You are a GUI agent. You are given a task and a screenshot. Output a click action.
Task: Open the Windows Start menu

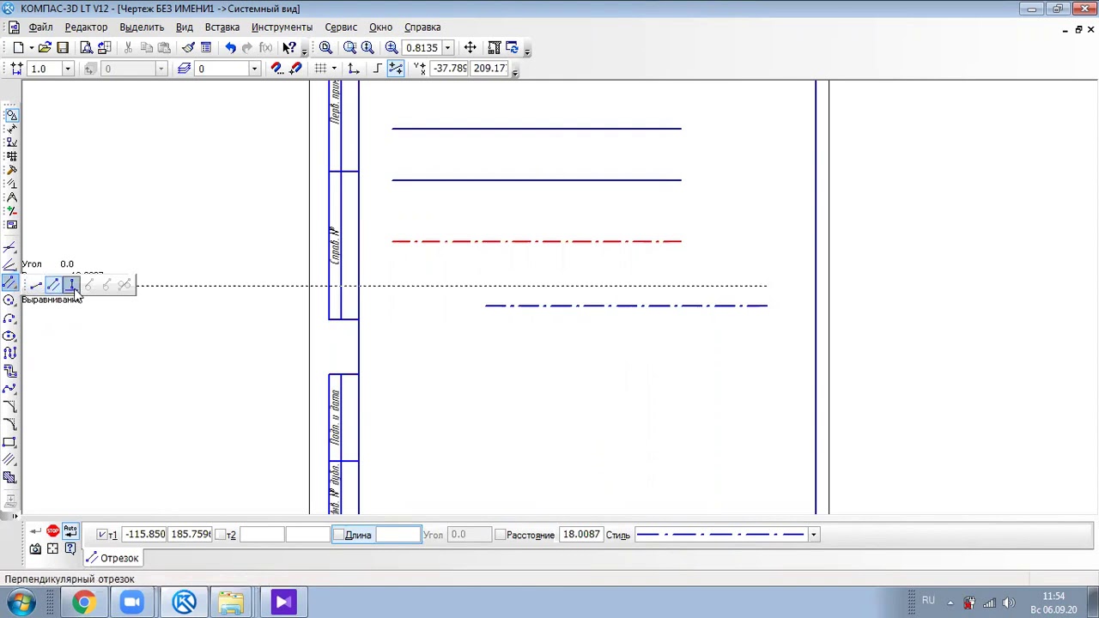[20, 603]
